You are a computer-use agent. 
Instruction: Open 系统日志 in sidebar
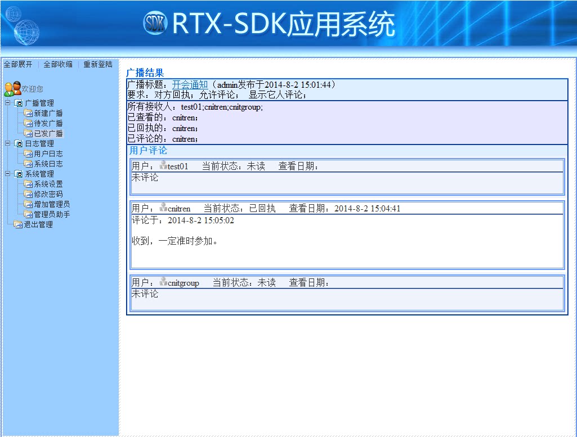click(x=48, y=164)
